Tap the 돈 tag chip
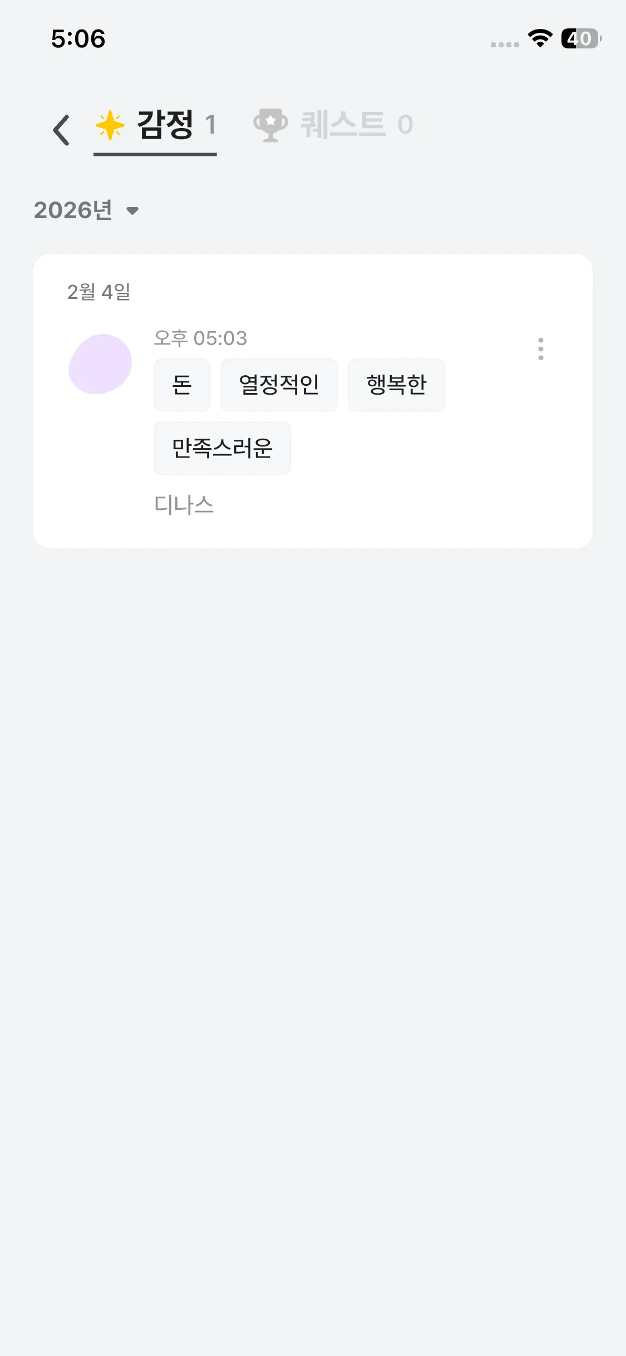 pyautogui.click(x=182, y=385)
